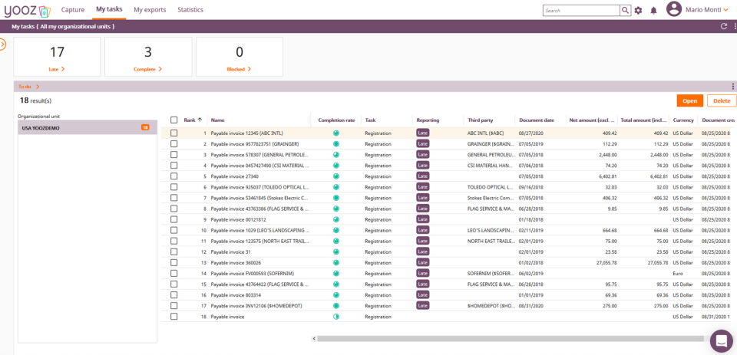Click Late badge for invoice 9577823751
This screenshot has height=355, width=737.
point(422,143)
